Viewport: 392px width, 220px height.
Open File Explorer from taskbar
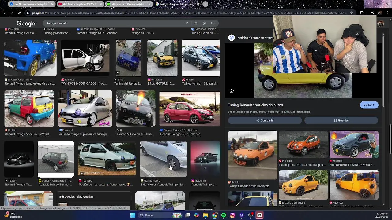click(x=205, y=215)
